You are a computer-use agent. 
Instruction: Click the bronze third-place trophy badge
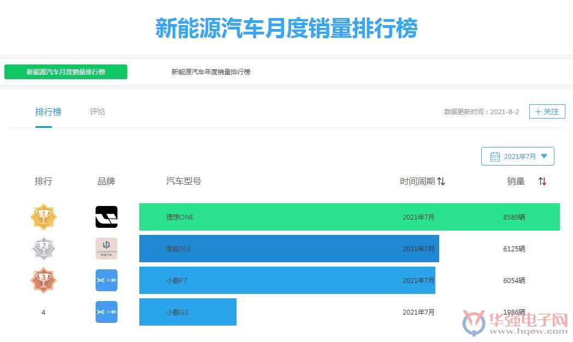pos(44,280)
